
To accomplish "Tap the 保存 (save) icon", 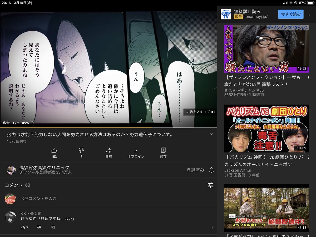I will tap(163, 150).
